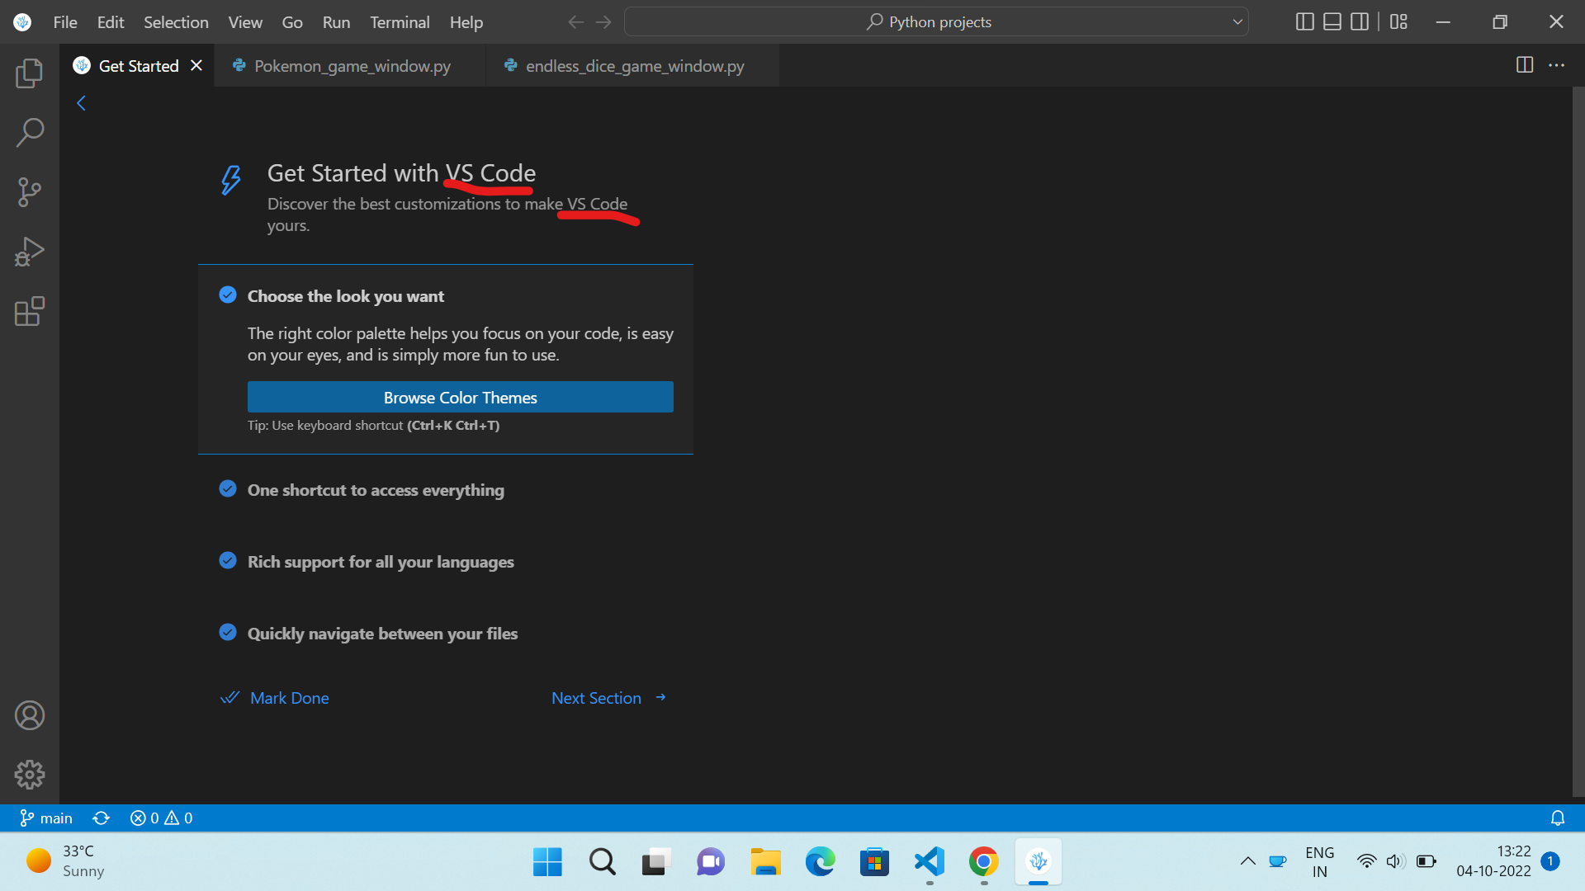Click the VS Code app icon in title bar
The height and width of the screenshot is (891, 1585).
point(23,22)
